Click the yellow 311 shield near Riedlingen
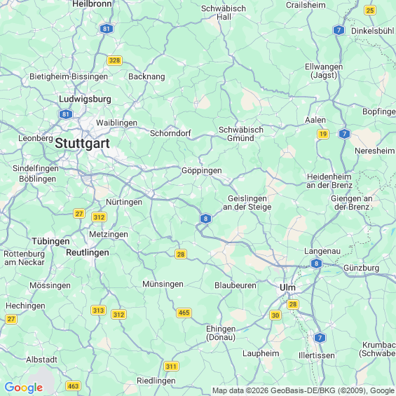Viewport: 396px width, 396px height. [x=171, y=366]
